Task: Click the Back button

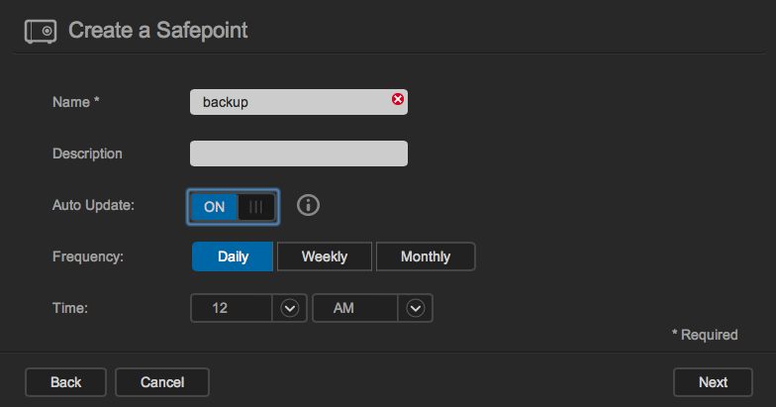Action: 65,382
